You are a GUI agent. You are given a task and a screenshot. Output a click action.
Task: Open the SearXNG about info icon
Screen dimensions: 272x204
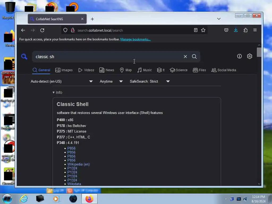click(239, 56)
